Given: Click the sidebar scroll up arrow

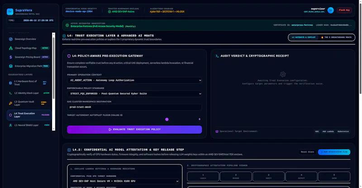Looking at the screenshot, I should [x=53, y=34].
